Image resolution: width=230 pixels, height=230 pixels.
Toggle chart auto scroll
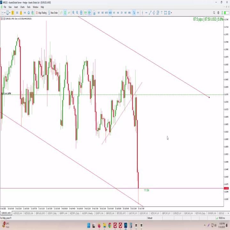86,13
